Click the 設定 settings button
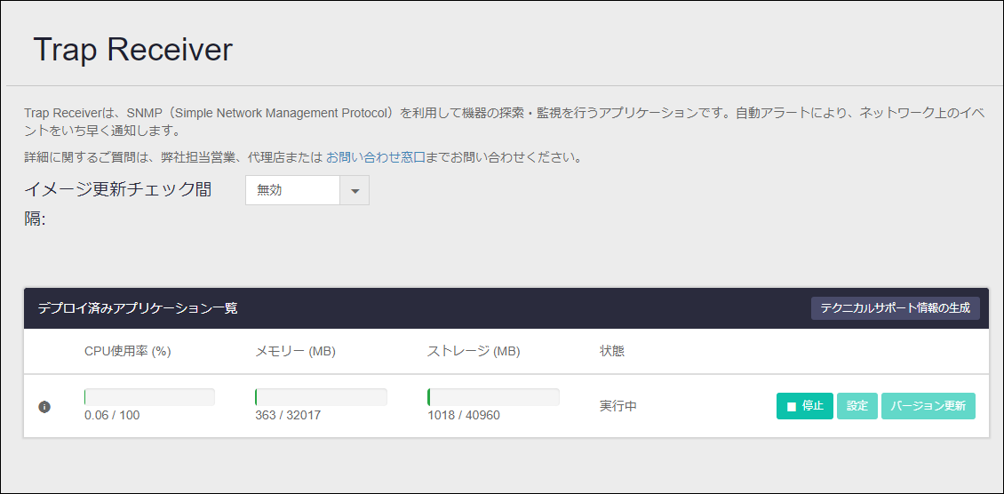The width and height of the screenshot is (1004, 494). (x=857, y=406)
